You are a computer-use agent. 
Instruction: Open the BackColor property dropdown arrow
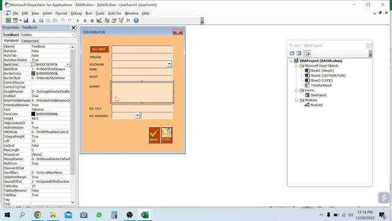[67, 64]
